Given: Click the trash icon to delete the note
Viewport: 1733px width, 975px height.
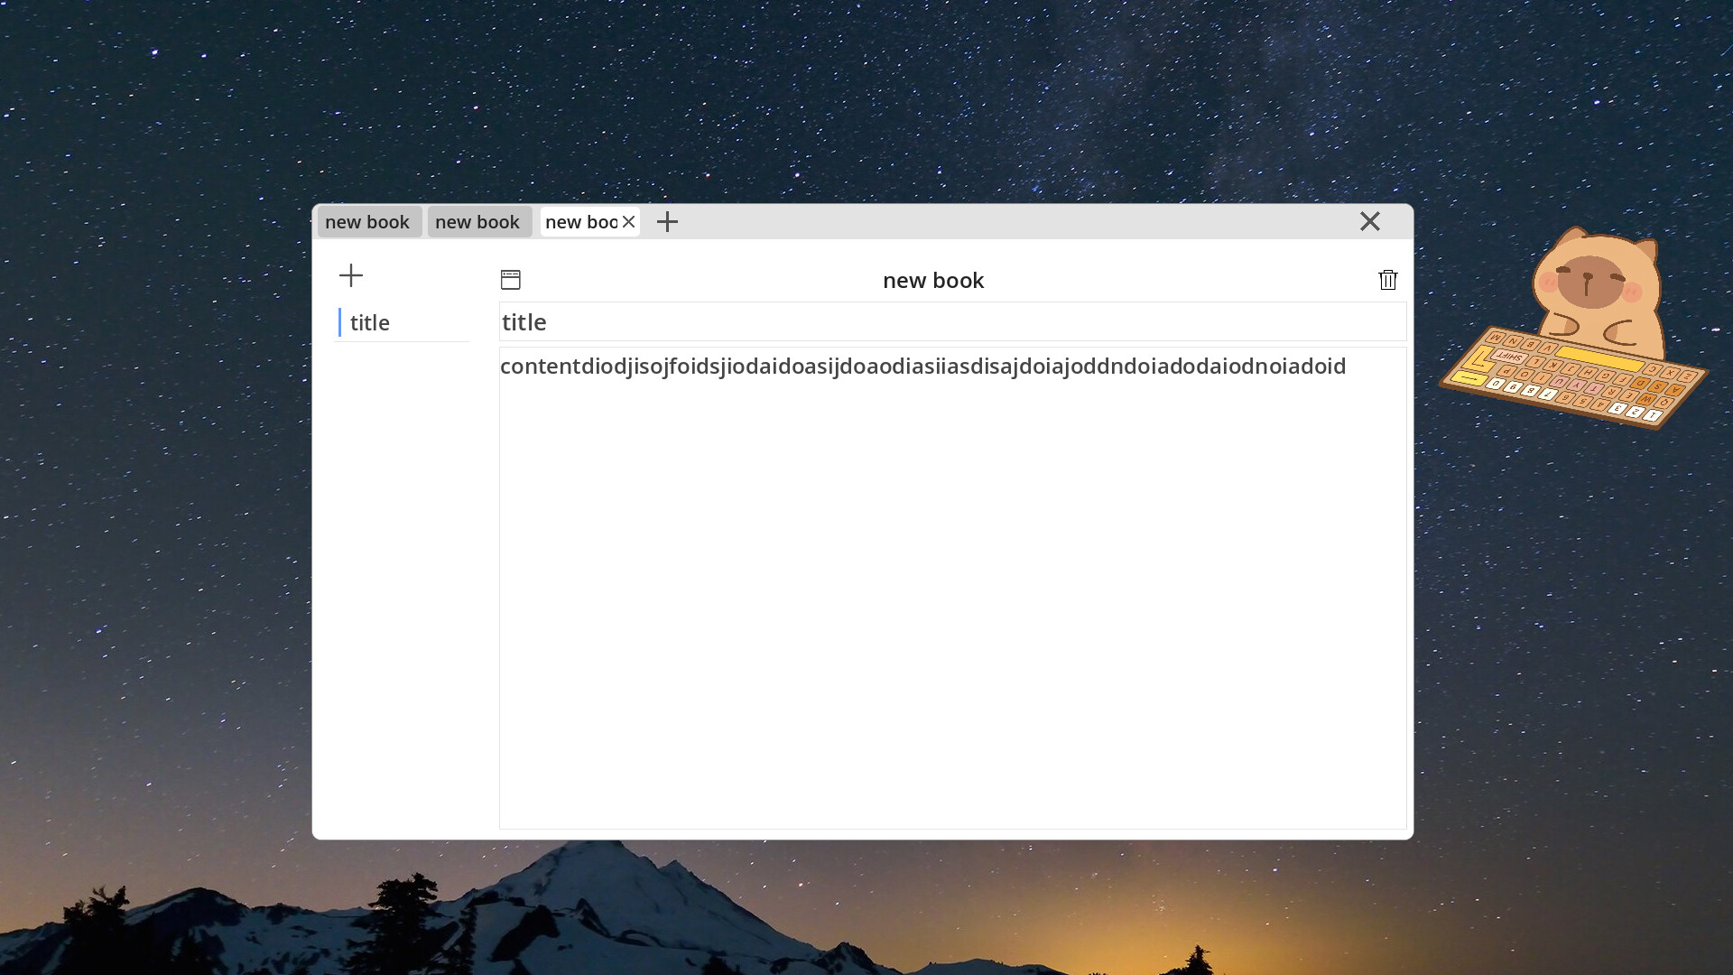Looking at the screenshot, I should click(1387, 280).
